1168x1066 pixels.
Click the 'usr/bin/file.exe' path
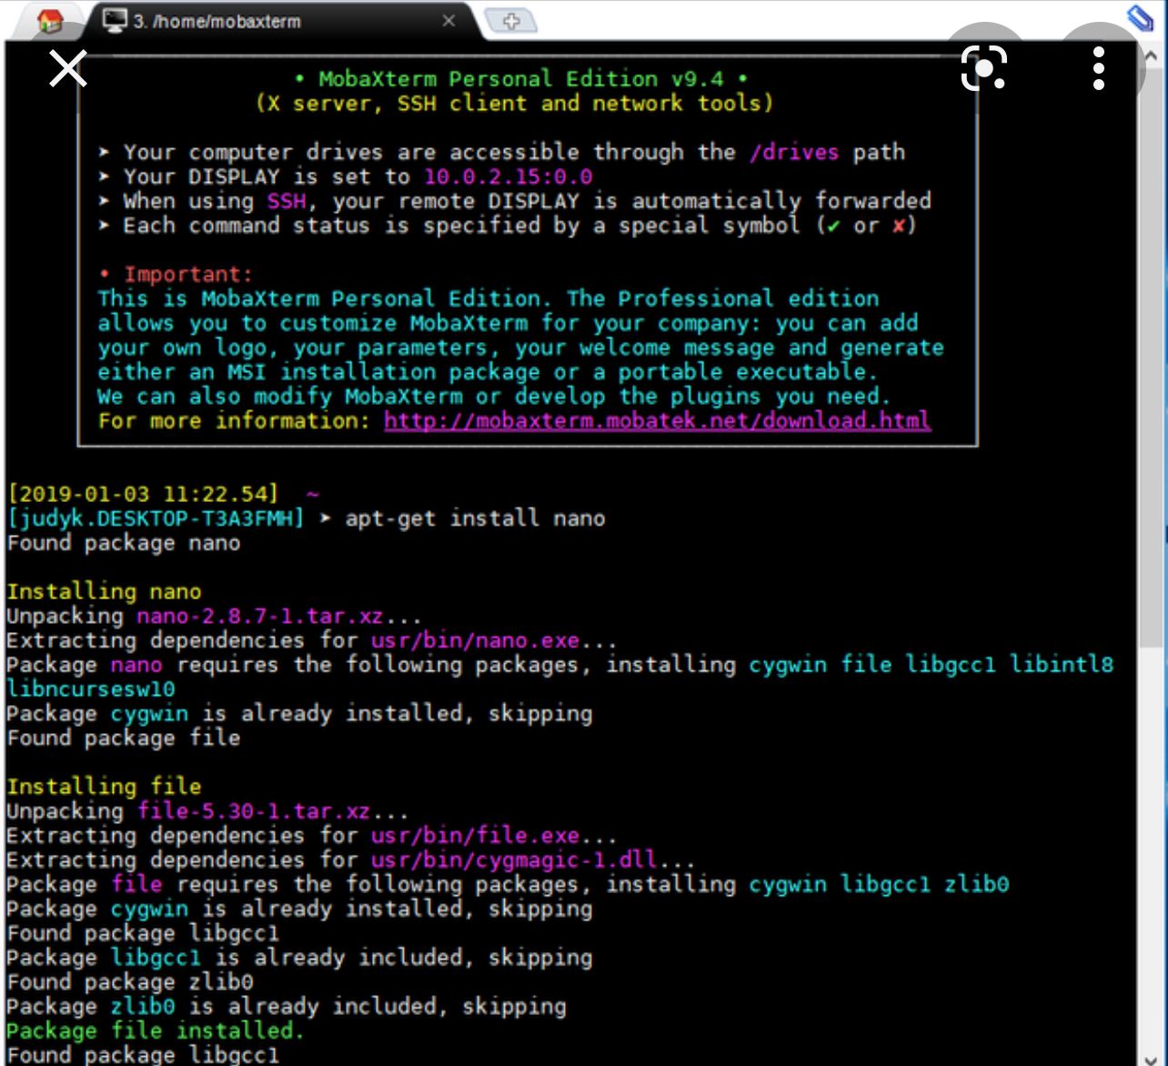(x=475, y=836)
